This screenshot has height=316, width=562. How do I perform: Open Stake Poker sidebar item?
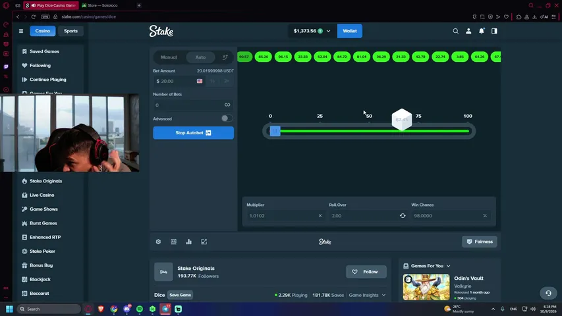(x=42, y=251)
